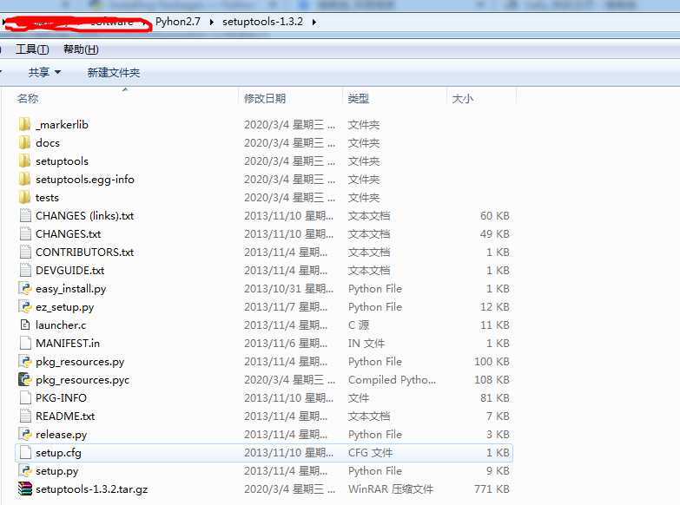Viewport: 680px width, 505px height.
Task: Click the Pyhon2.7 breadcrumb segment
Action: [178, 22]
